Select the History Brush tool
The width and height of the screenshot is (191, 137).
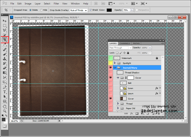[x=5, y=63]
